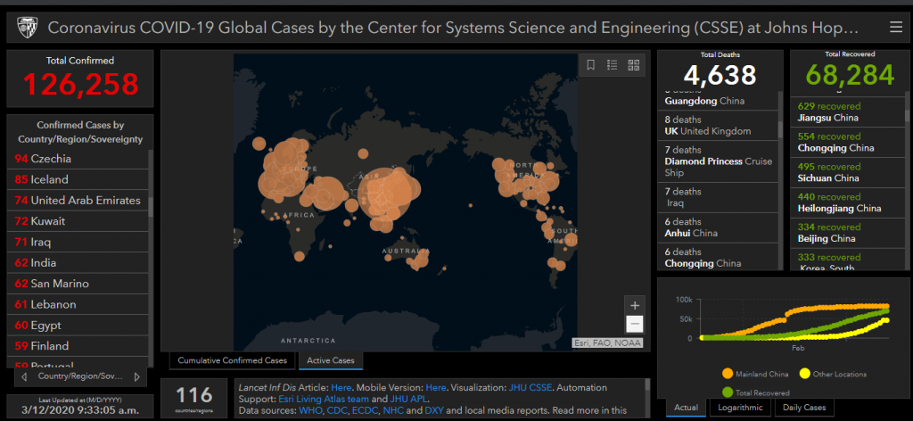The height and width of the screenshot is (421, 913).
Task: Open the ECDC data source link
Action: [364, 410]
